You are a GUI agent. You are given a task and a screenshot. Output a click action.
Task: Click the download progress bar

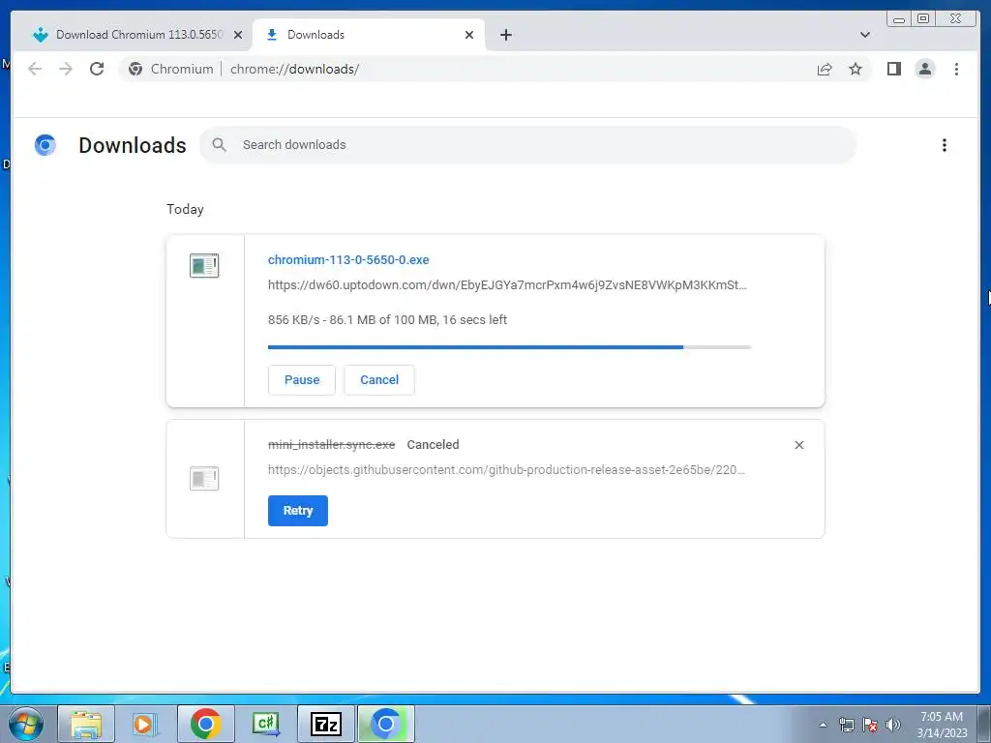509,347
